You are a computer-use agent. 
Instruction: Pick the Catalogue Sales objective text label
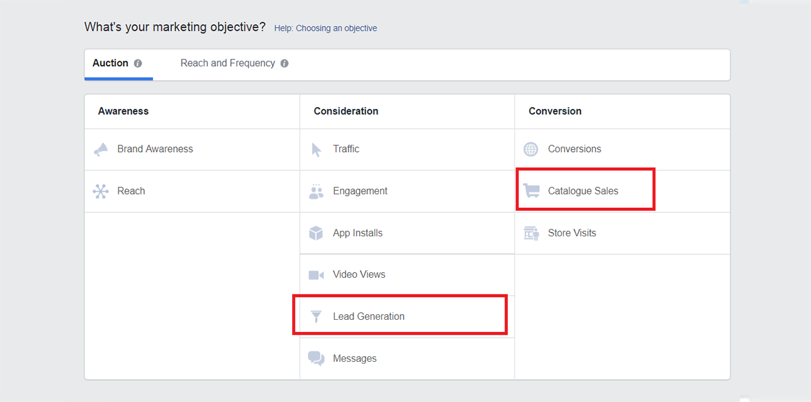coord(583,191)
